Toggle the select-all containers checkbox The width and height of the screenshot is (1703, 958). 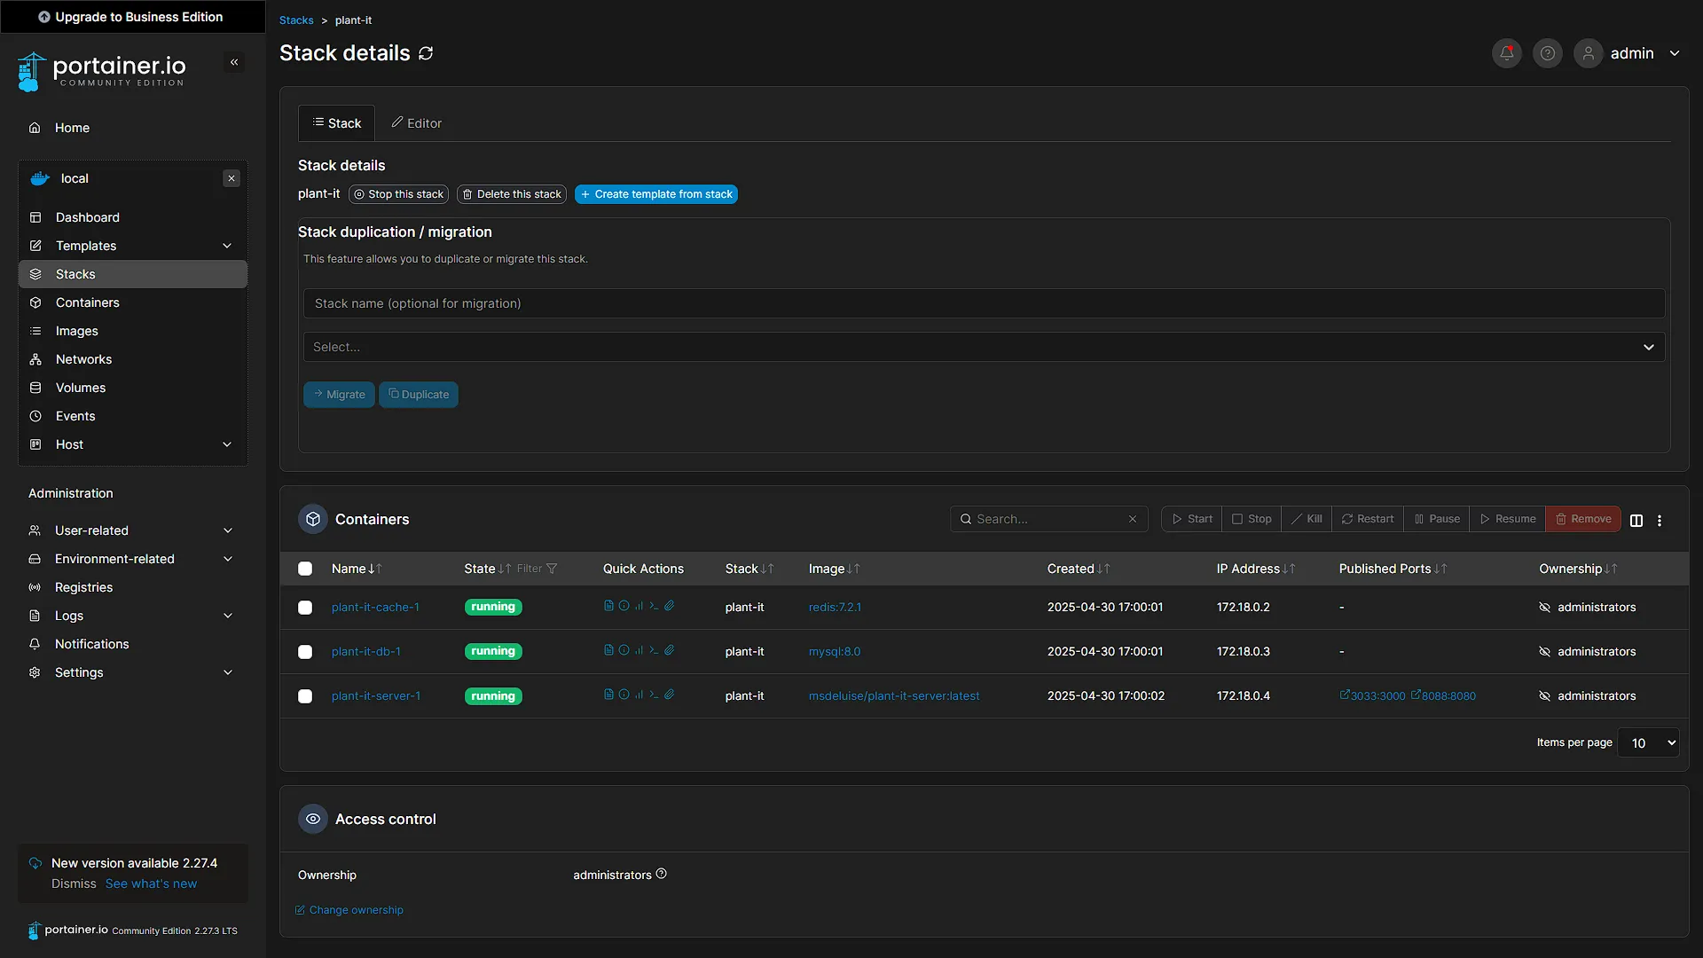305,569
